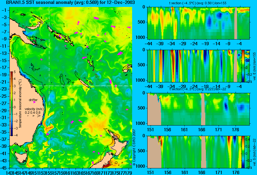Click the '5' tick on the temperature color bar

tap(15, 72)
